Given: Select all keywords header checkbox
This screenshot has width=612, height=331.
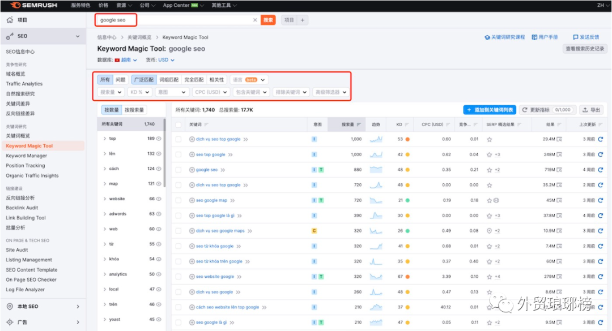Looking at the screenshot, I should (x=178, y=124).
